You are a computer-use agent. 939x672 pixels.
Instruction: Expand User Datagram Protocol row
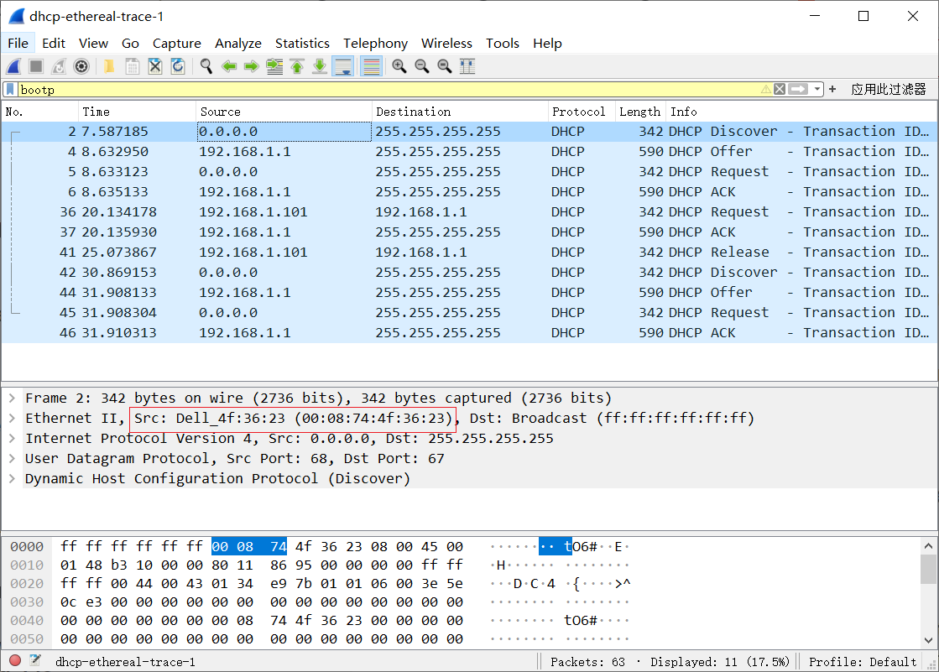[12, 458]
